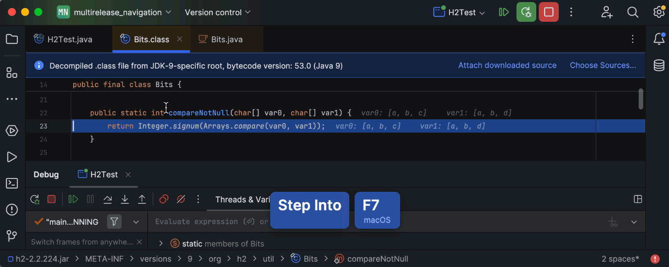Pause program in the debug toolbar

(x=91, y=199)
